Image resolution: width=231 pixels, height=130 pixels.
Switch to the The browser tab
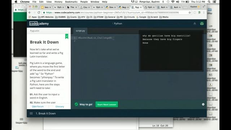(72, 7)
